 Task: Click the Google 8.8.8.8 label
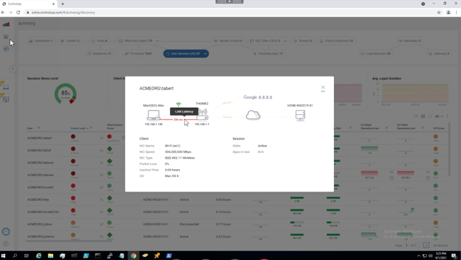pyautogui.click(x=258, y=97)
